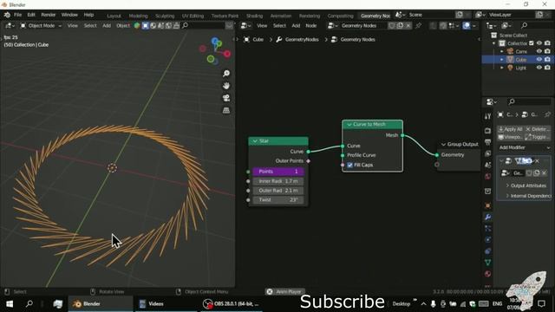The height and width of the screenshot is (312, 555).
Task: Click the green viewport header icon
Action: click(137, 25)
